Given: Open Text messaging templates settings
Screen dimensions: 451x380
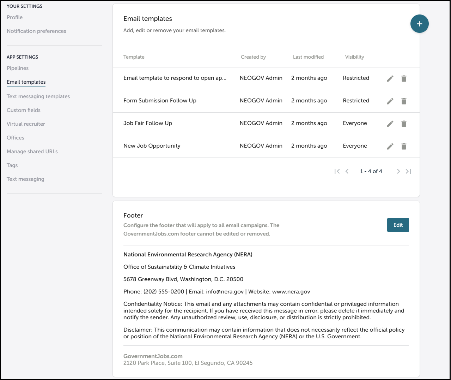Looking at the screenshot, I should click(x=38, y=96).
